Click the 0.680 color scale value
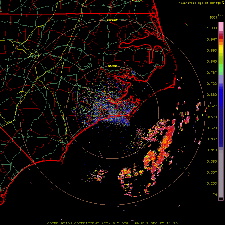The width and height of the screenshot is (225, 225). (212, 95)
